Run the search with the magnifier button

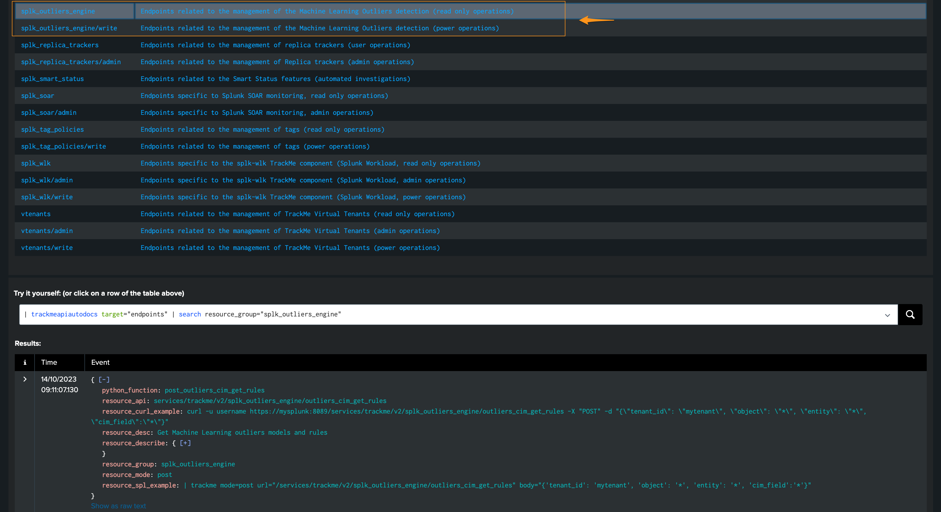(x=910, y=314)
